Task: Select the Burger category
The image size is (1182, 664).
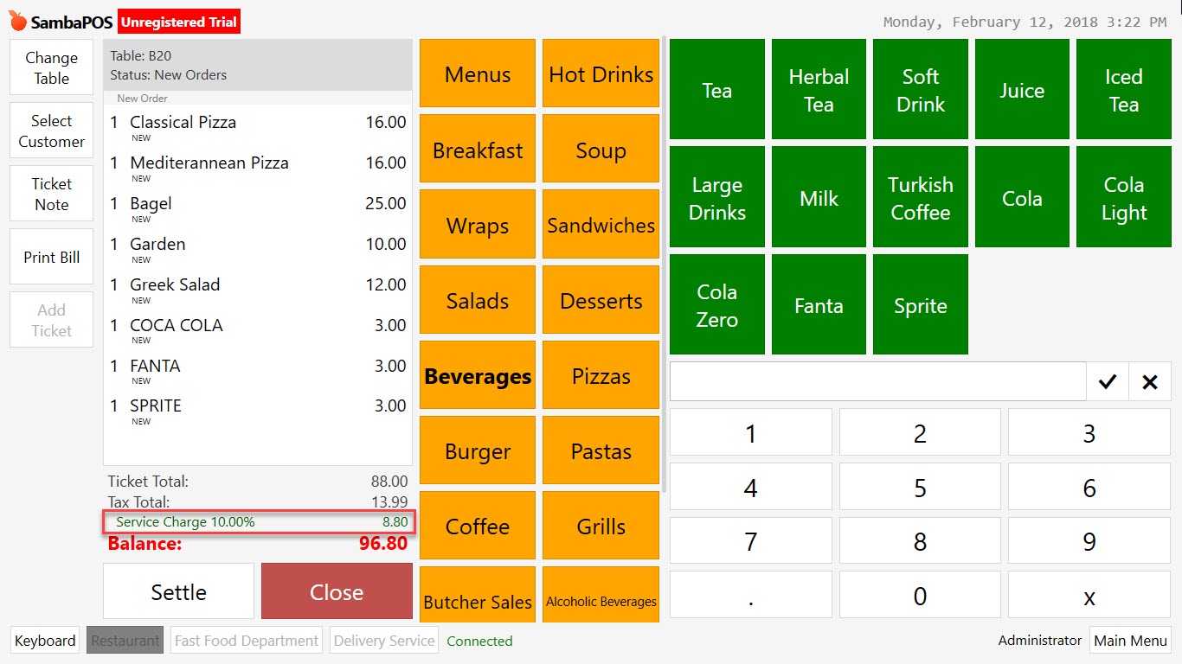Action: click(x=478, y=451)
